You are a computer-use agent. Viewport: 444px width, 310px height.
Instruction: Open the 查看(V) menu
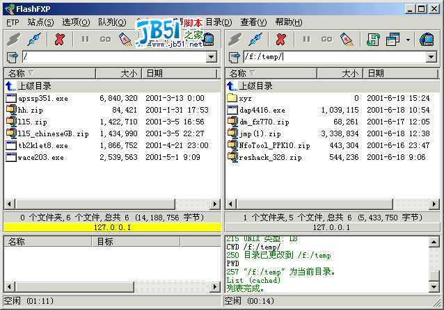pyautogui.click(x=253, y=22)
